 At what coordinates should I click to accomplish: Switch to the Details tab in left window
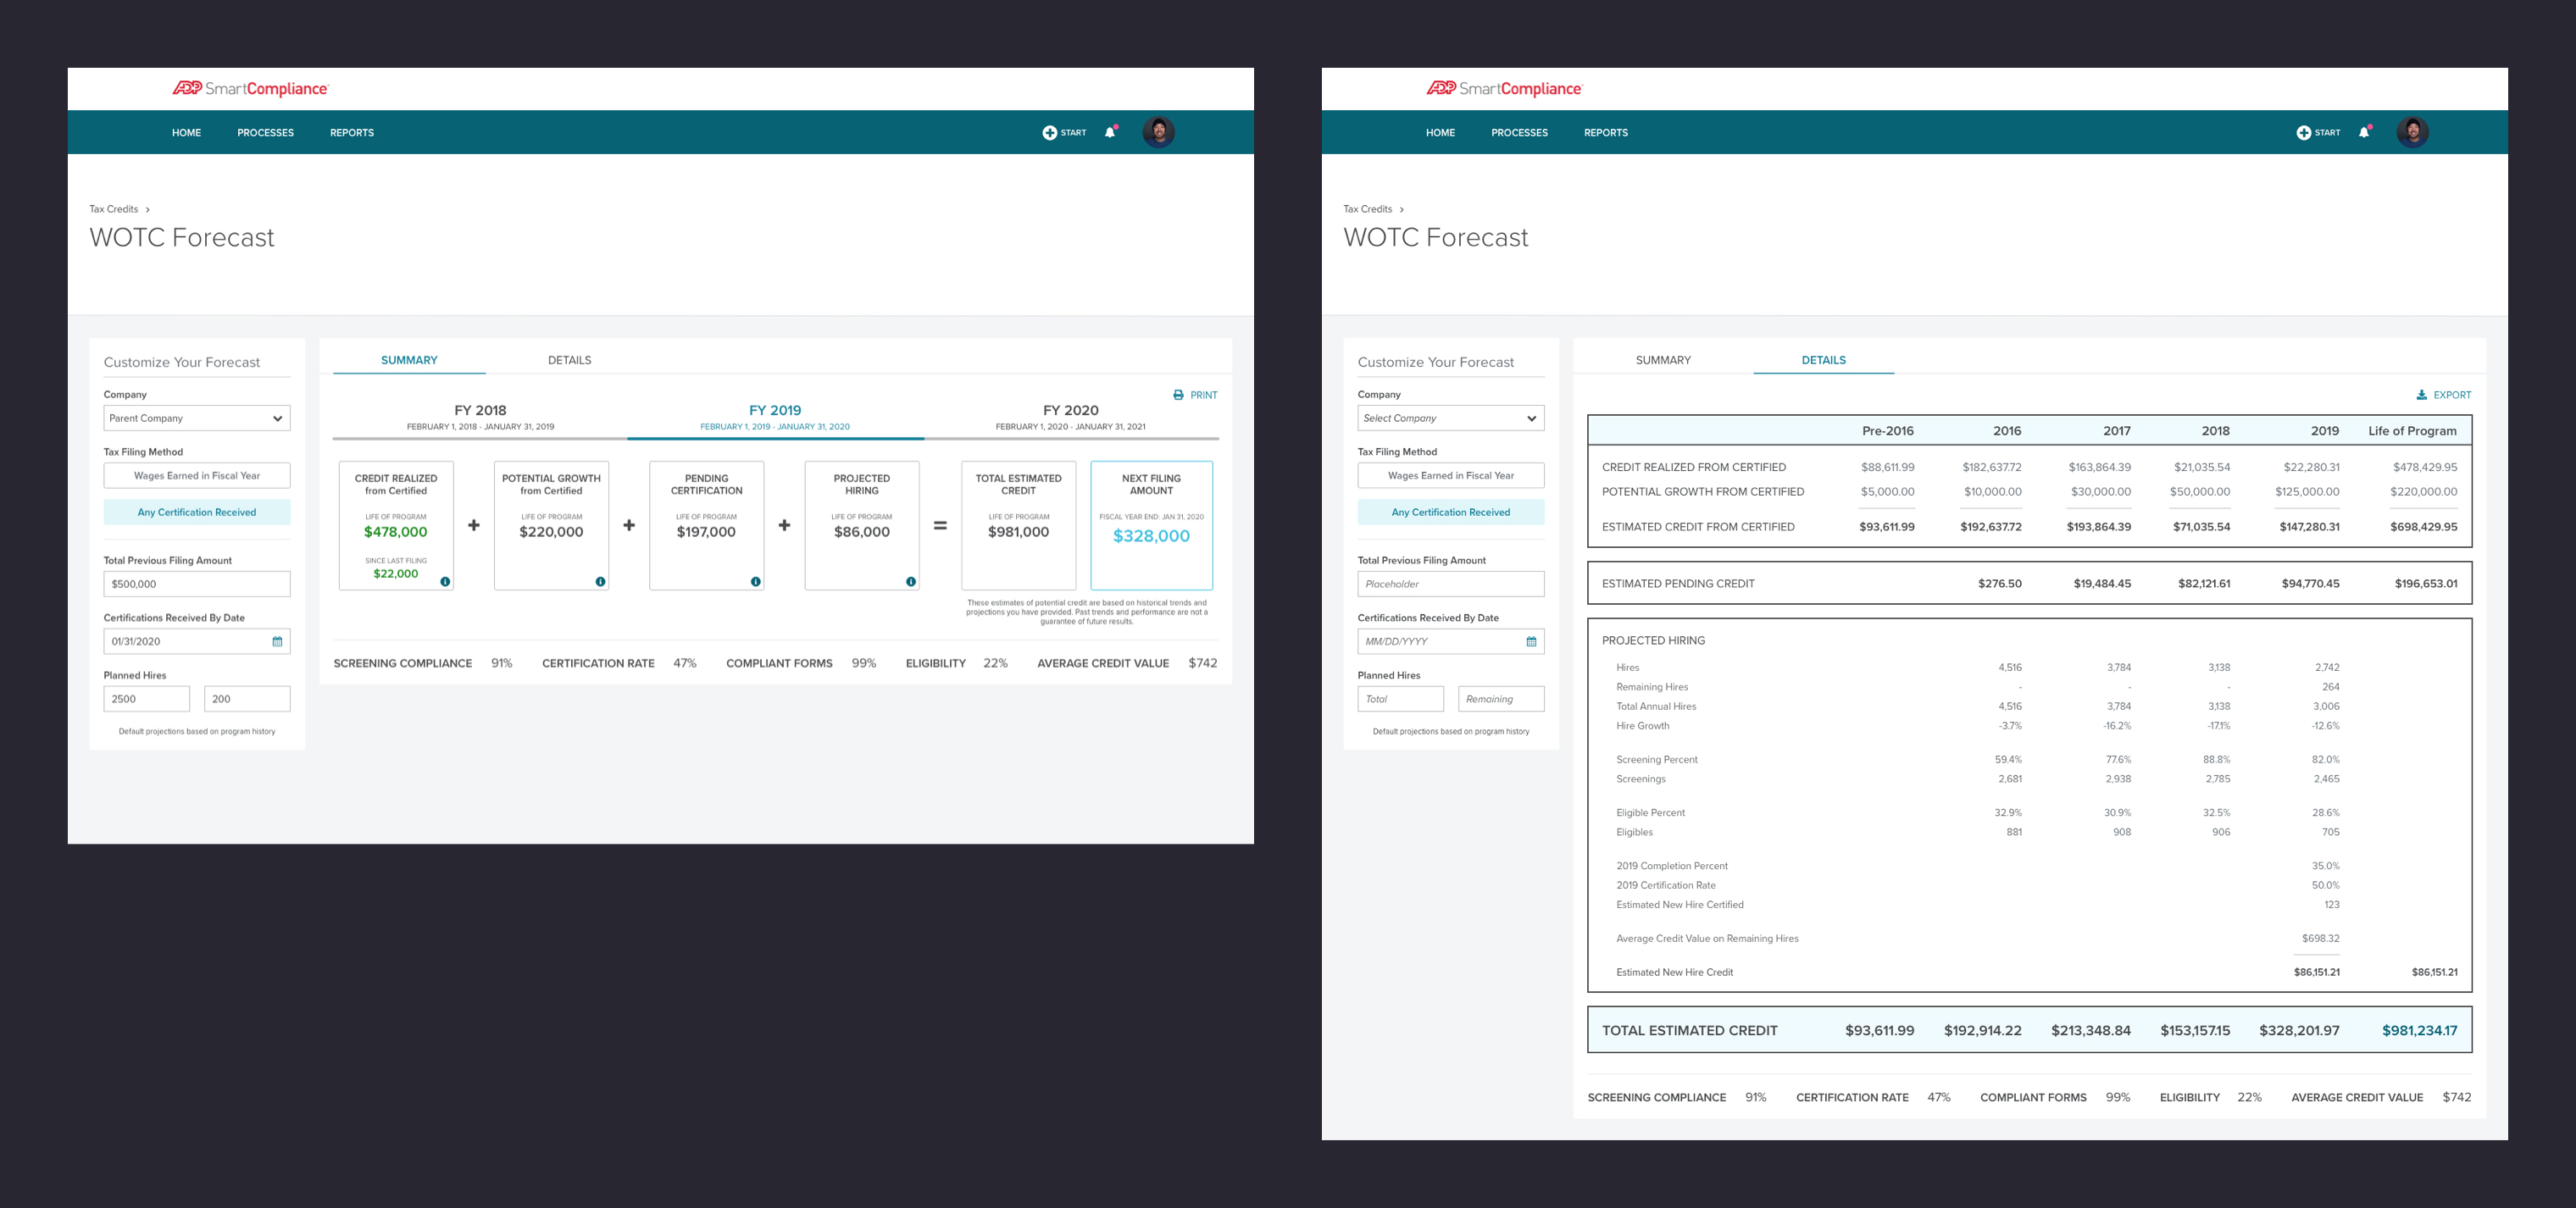(x=569, y=360)
